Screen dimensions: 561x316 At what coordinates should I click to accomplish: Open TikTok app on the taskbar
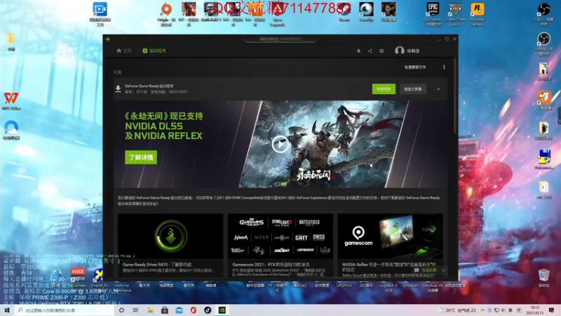(208, 310)
